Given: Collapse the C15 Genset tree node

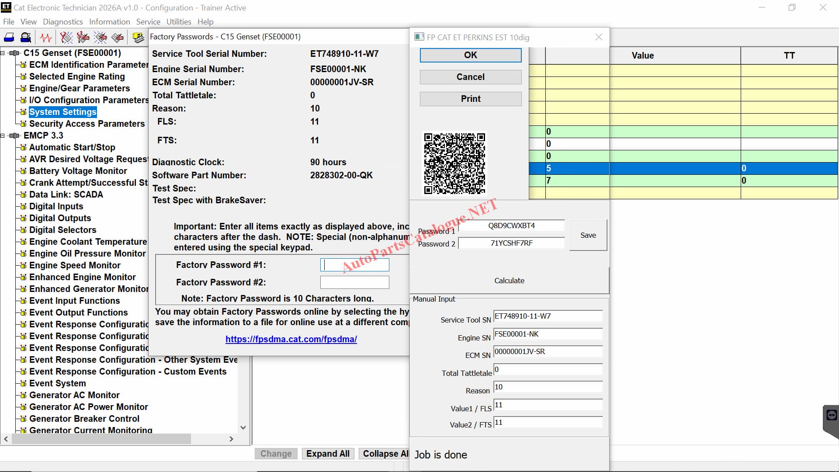Looking at the screenshot, I should coord(3,53).
